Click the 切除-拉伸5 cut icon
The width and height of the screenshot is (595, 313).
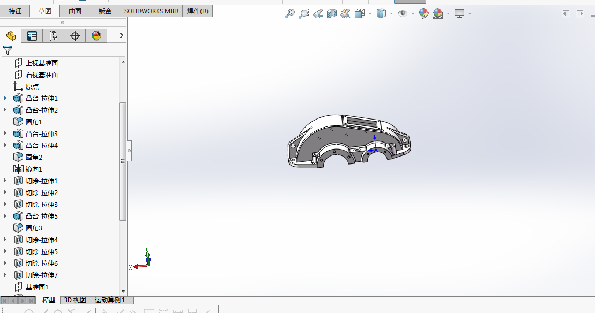coord(18,251)
